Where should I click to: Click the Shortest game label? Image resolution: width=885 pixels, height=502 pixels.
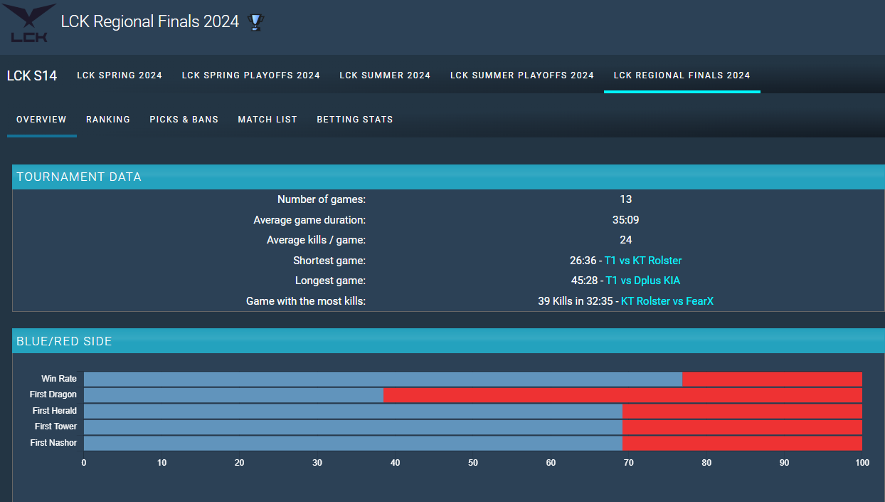[x=329, y=261]
